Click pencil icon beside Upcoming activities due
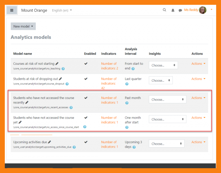Image resolution: width=221 pixels, height=173 pixels. pyautogui.click(x=49, y=142)
